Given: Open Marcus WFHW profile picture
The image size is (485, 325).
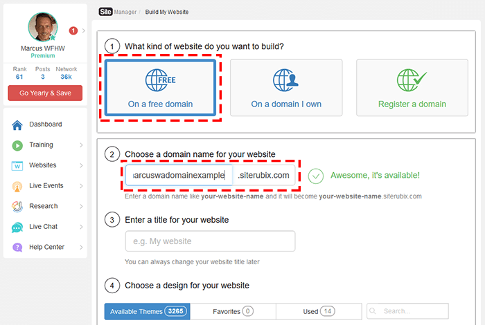Looking at the screenshot, I should 42,26.
